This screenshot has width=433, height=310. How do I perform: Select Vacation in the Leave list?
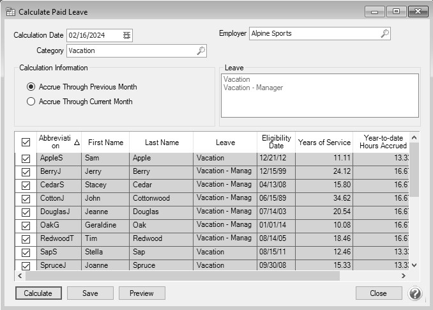[237, 80]
